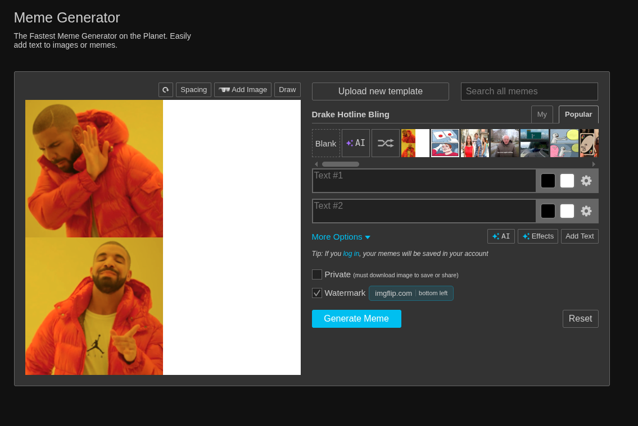Click the AI text sparkle button
Image resolution: width=638 pixels, height=426 pixels.
click(501, 236)
